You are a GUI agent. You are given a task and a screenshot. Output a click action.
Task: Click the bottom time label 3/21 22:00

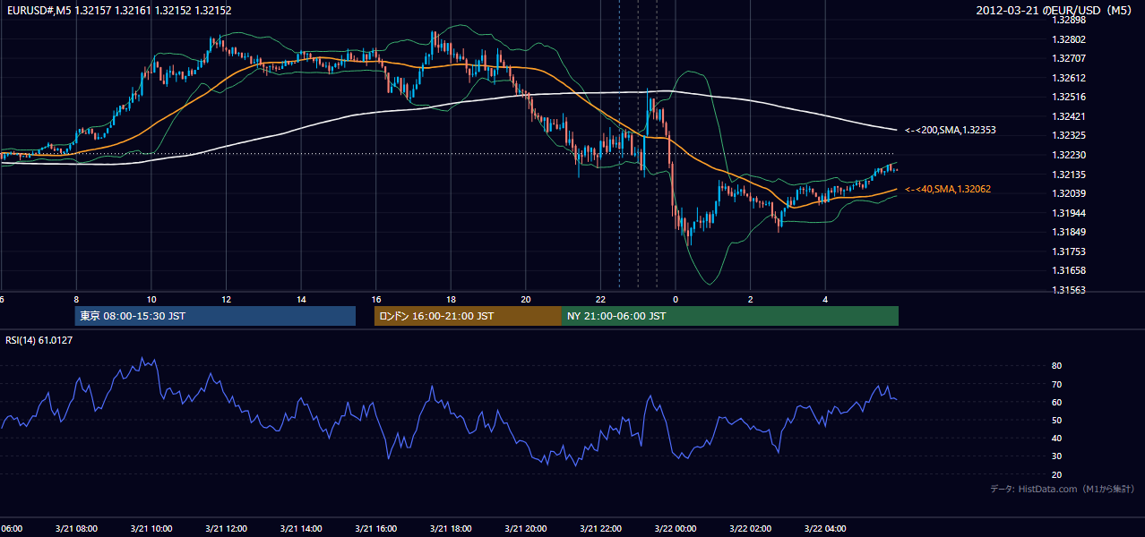pyautogui.click(x=600, y=528)
